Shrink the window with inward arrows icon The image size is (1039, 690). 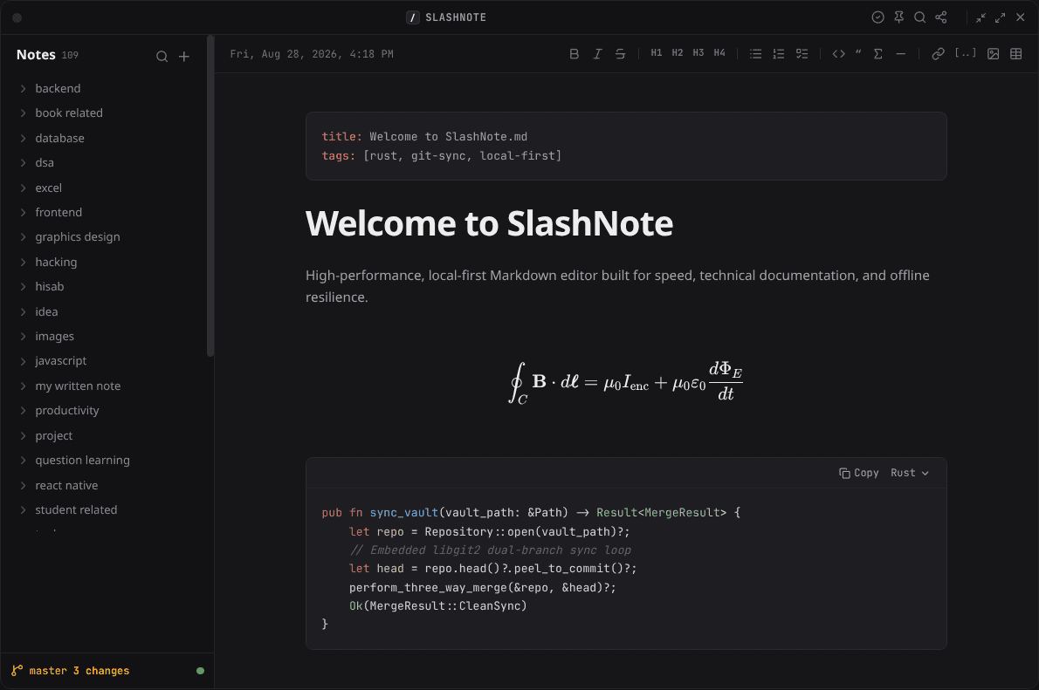(x=981, y=17)
